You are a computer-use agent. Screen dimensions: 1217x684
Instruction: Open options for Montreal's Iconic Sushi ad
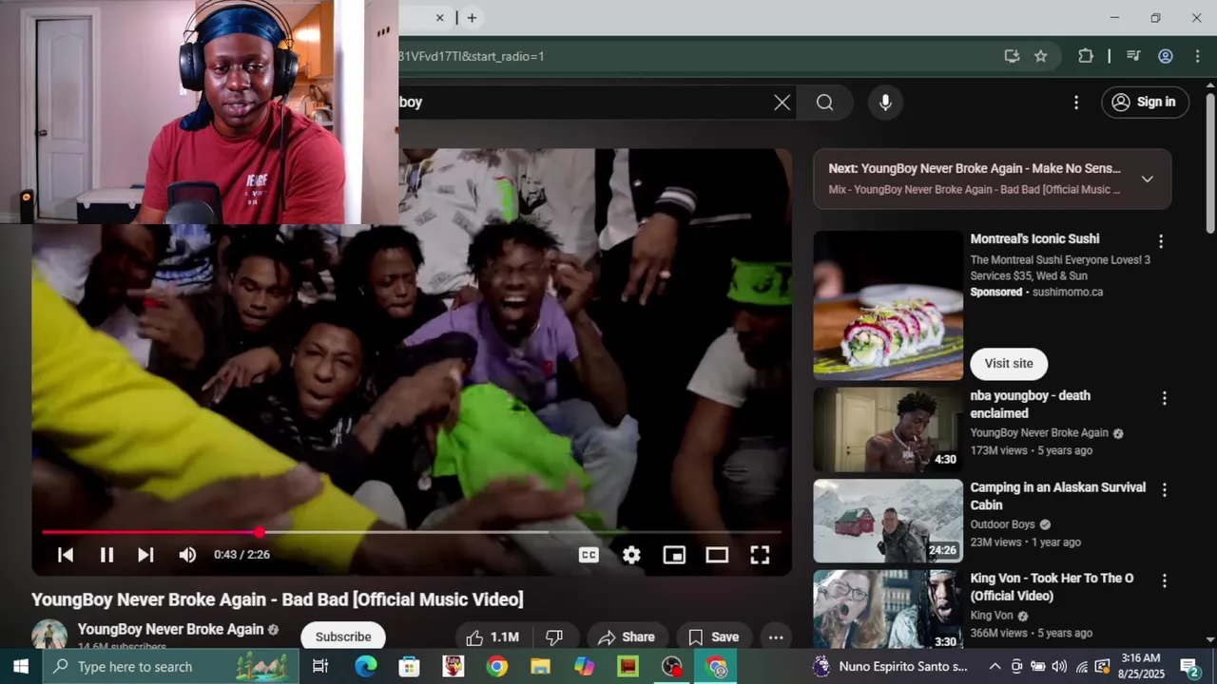[x=1160, y=241]
